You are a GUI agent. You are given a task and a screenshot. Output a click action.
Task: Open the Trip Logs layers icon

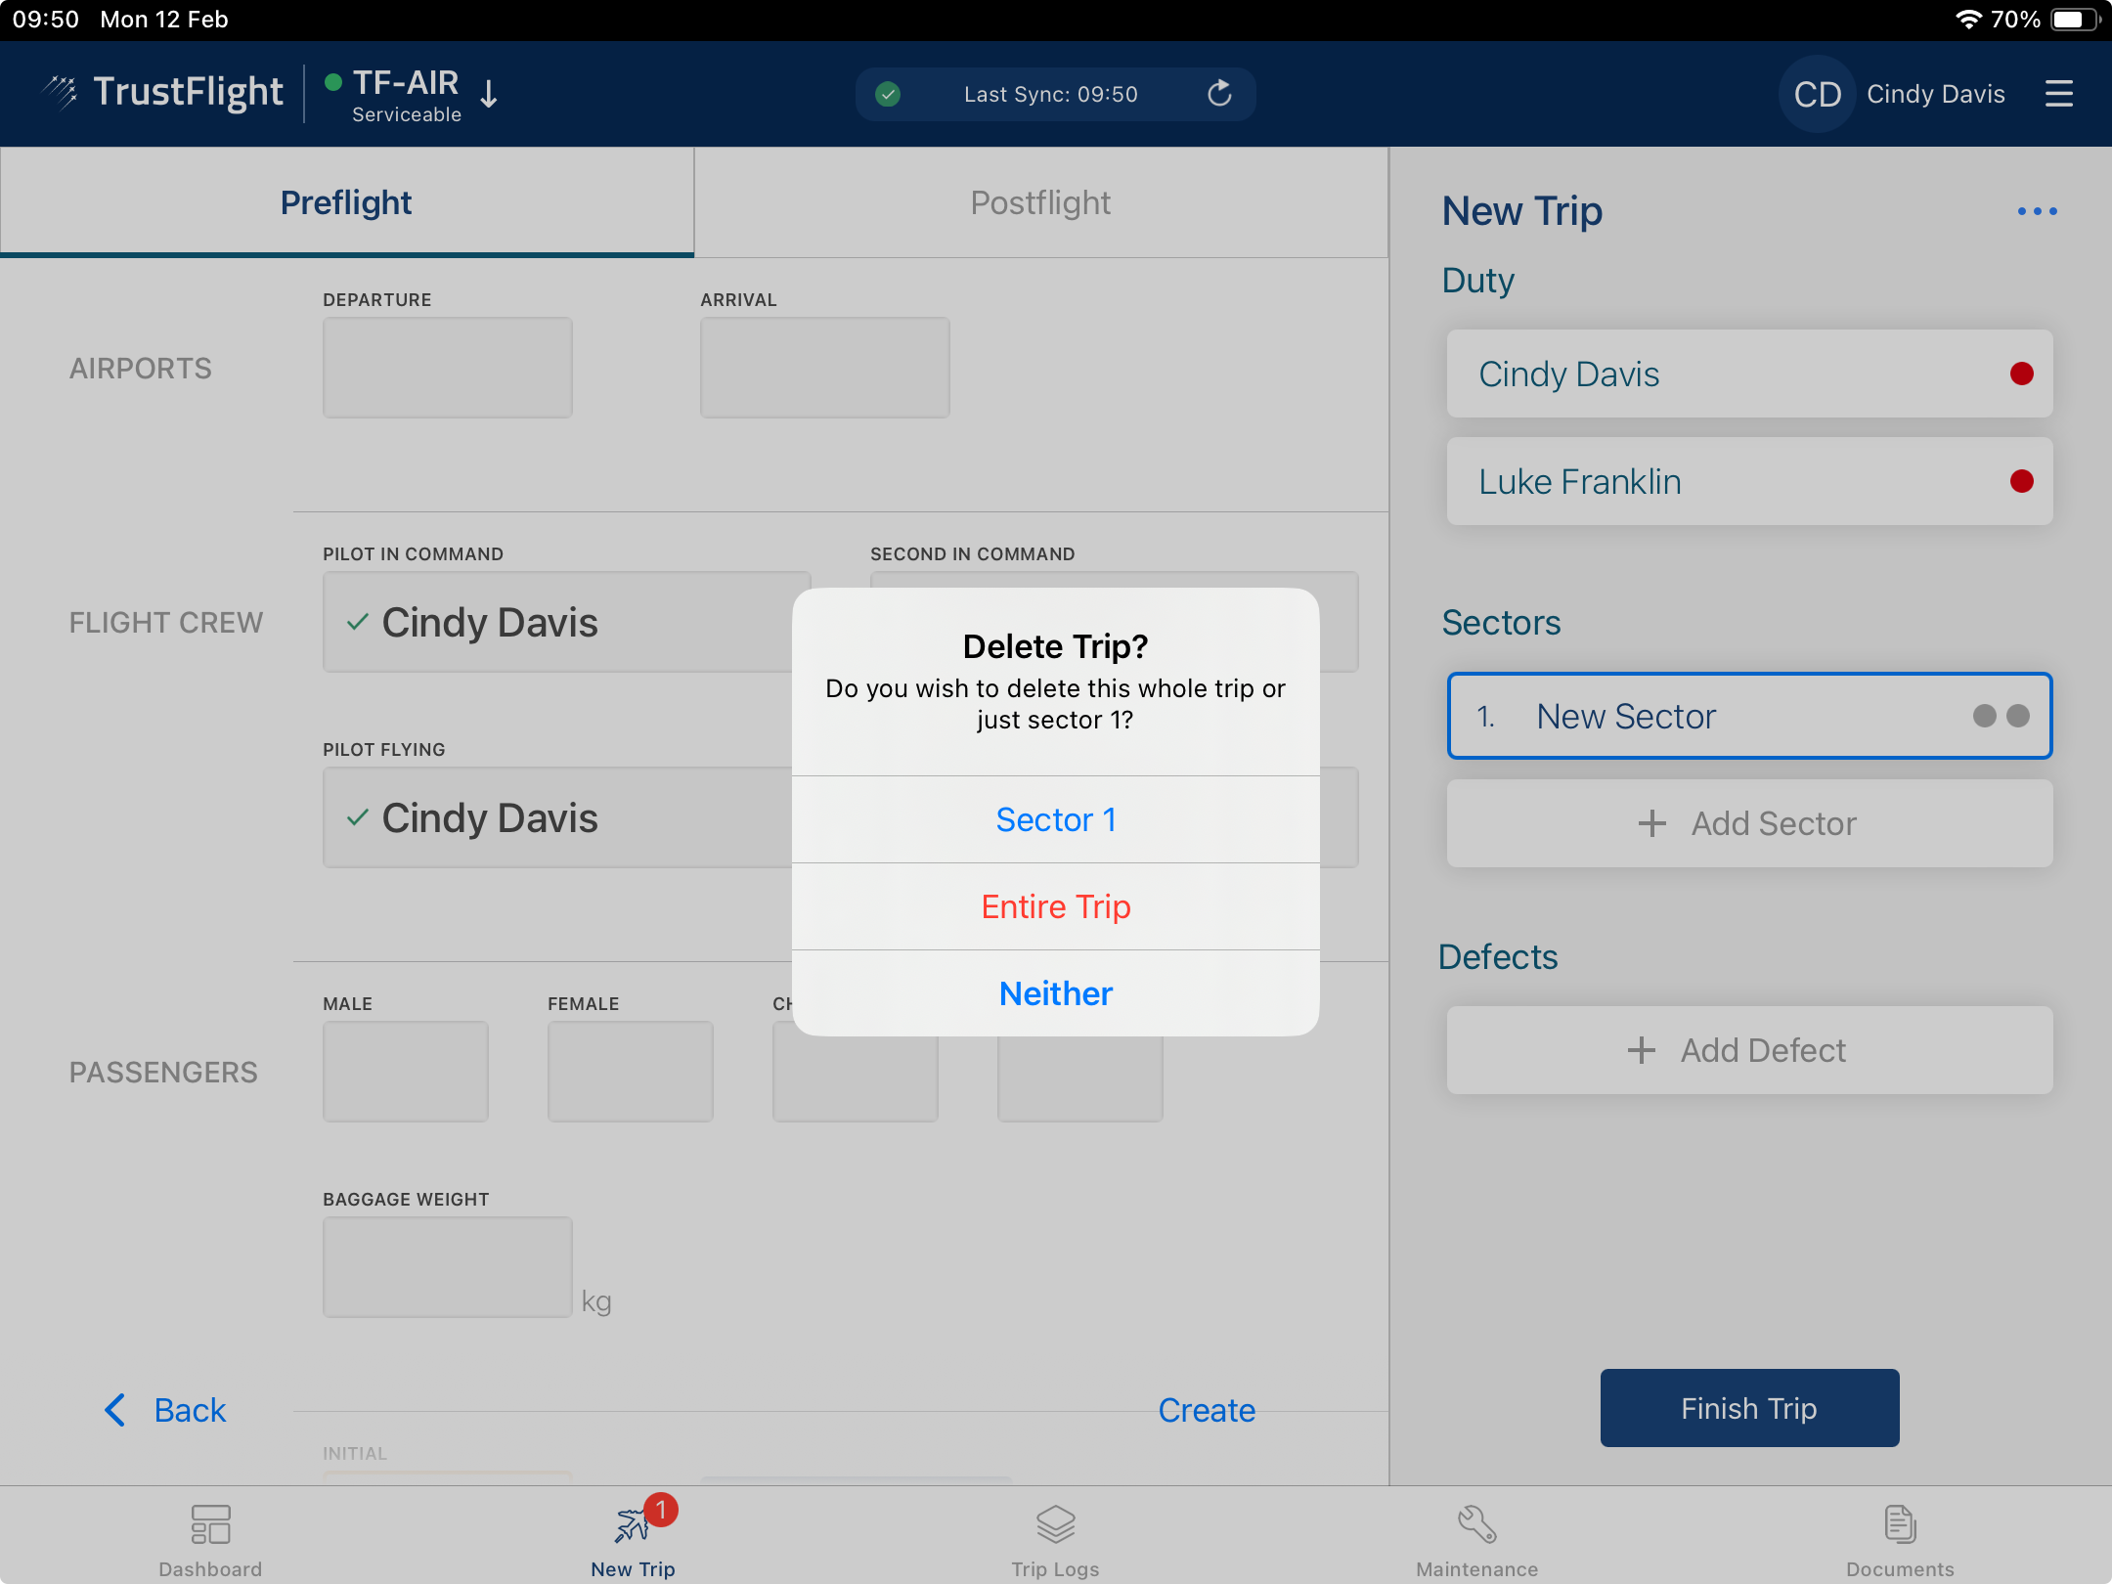(x=1055, y=1524)
